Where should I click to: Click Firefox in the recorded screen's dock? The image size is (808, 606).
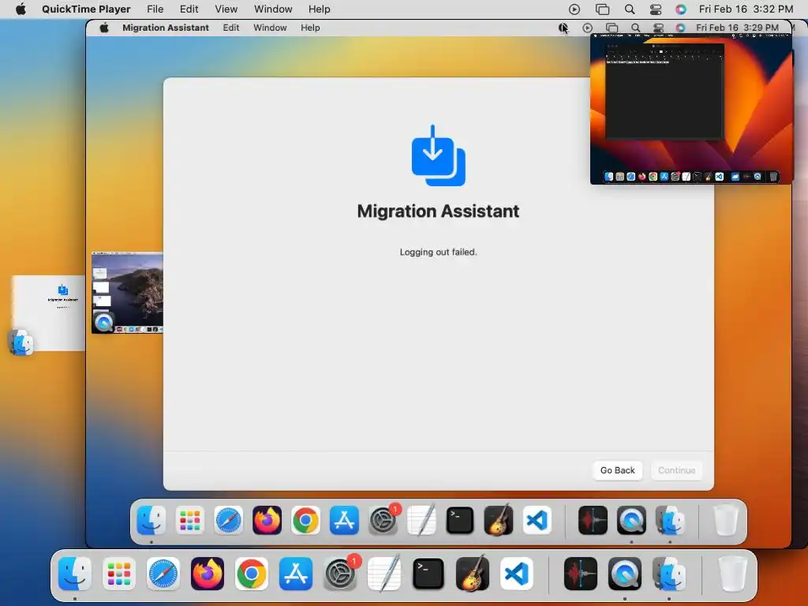267,521
